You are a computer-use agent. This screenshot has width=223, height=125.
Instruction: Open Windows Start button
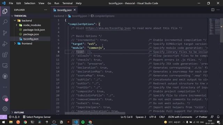point(3,122)
